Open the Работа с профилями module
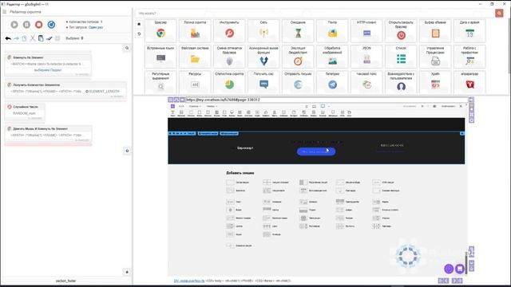511x287 pixels. 469,57
